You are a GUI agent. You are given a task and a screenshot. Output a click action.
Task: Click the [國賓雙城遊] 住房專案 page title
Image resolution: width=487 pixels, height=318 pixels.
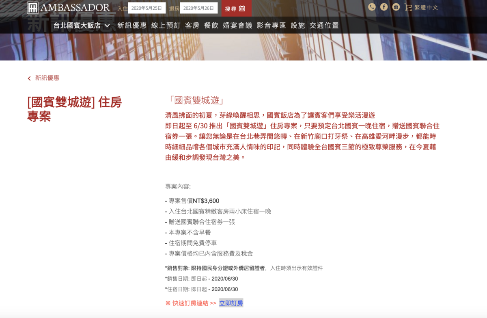(x=75, y=109)
